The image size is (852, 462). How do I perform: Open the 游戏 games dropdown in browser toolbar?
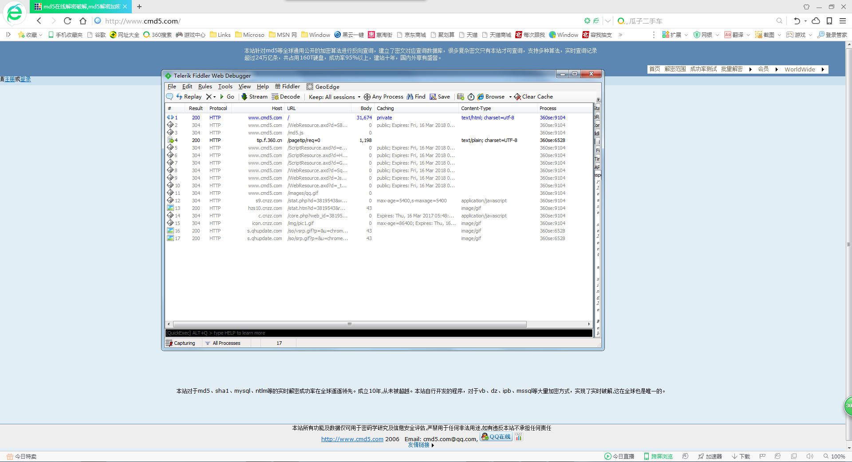[799, 35]
